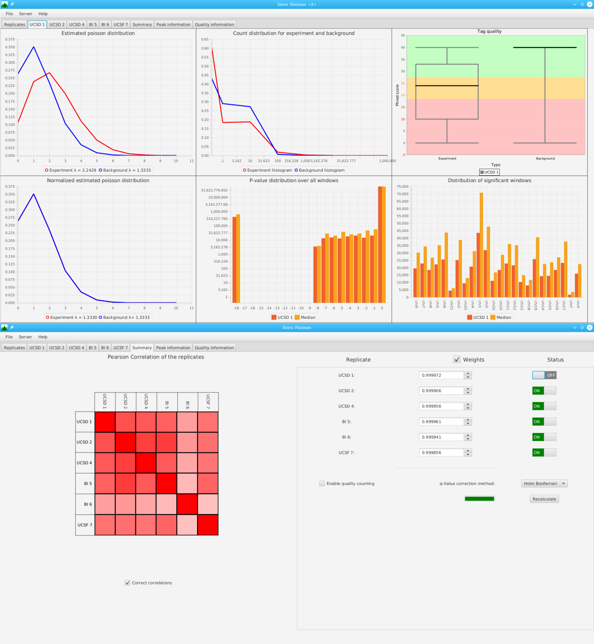This screenshot has height=644, width=594.
Task: Click the Experiment histogram legend marker
Action: click(x=245, y=170)
